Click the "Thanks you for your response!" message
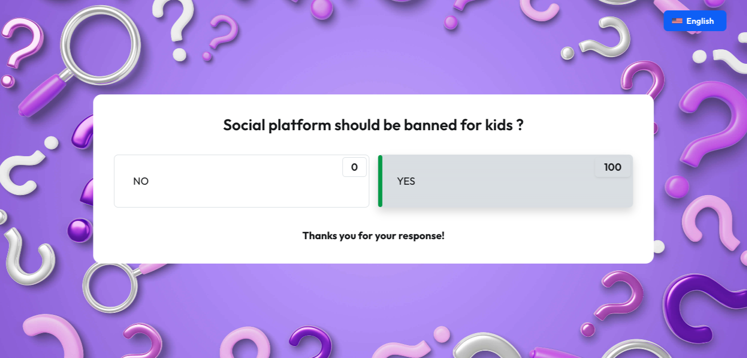This screenshot has width=747, height=358. tap(373, 236)
